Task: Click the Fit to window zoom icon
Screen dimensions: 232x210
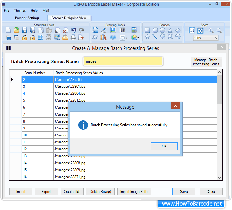Action: tap(200, 31)
